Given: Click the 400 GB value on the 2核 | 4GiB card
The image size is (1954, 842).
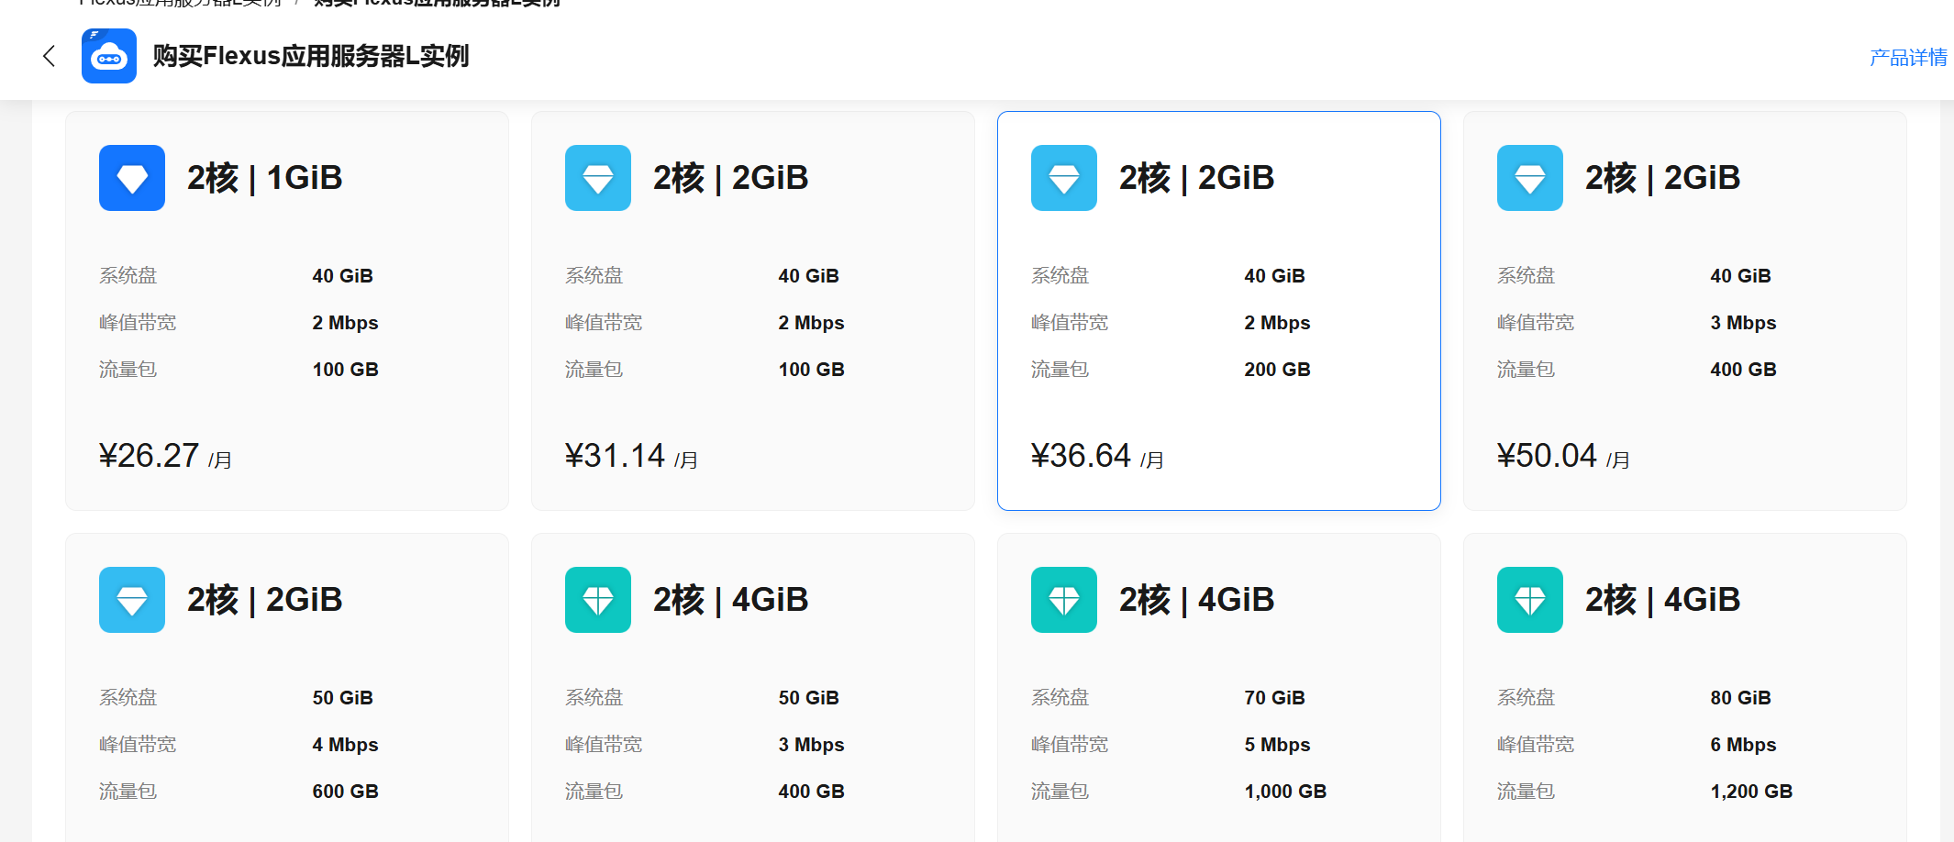Looking at the screenshot, I should pyautogui.click(x=811, y=792).
